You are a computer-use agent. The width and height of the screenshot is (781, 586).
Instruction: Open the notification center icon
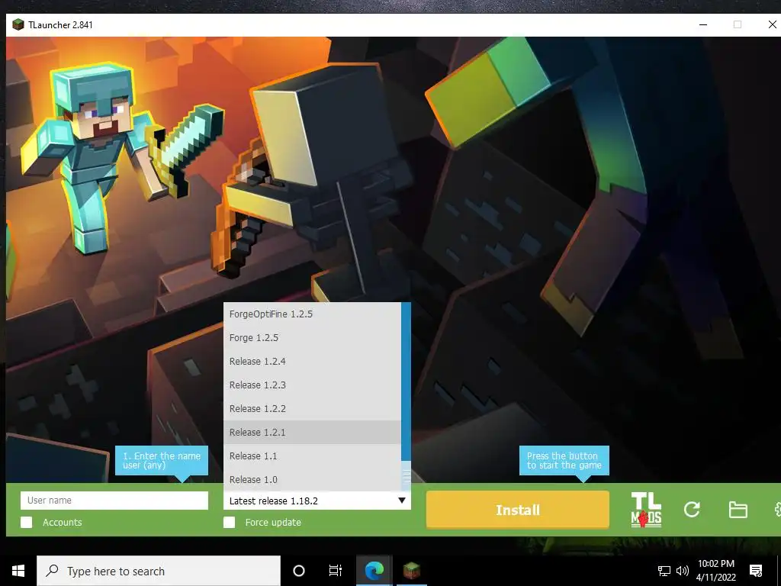pos(756,571)
